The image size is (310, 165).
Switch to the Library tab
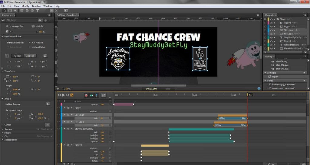tap(269, 56)
